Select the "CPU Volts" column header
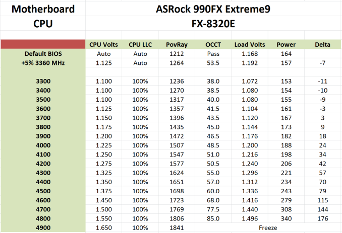Image resolution: width=342 pixels, height=233 pixels. click(103, 45)
